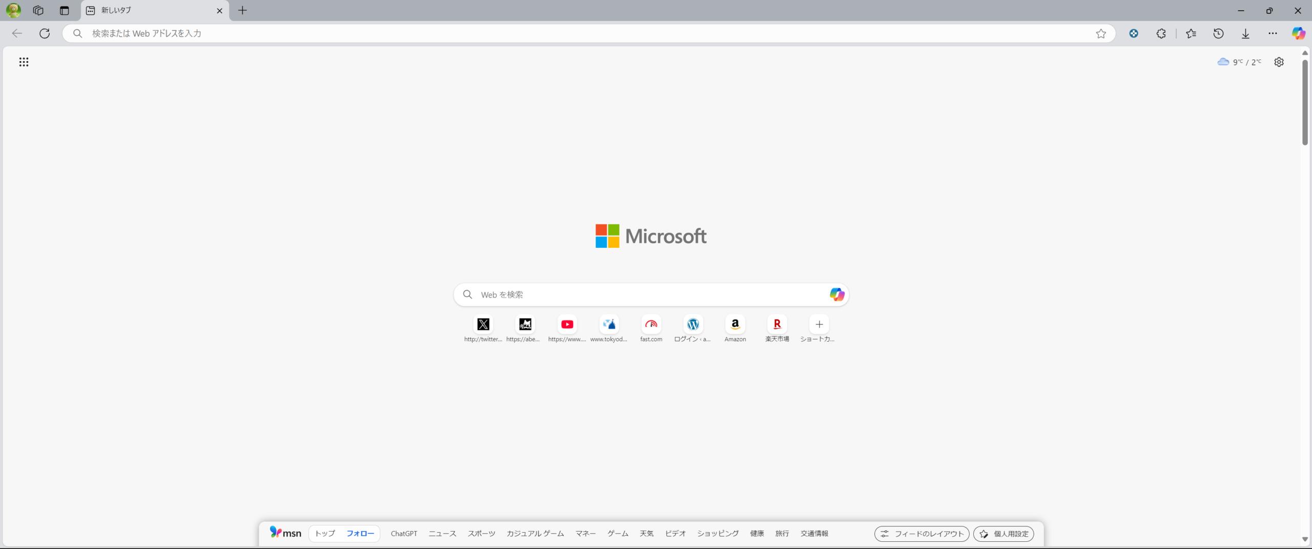Open 天気 feed category
Image resolution: width=1312 pixels, height=549 pixels.
pos(646,534)
